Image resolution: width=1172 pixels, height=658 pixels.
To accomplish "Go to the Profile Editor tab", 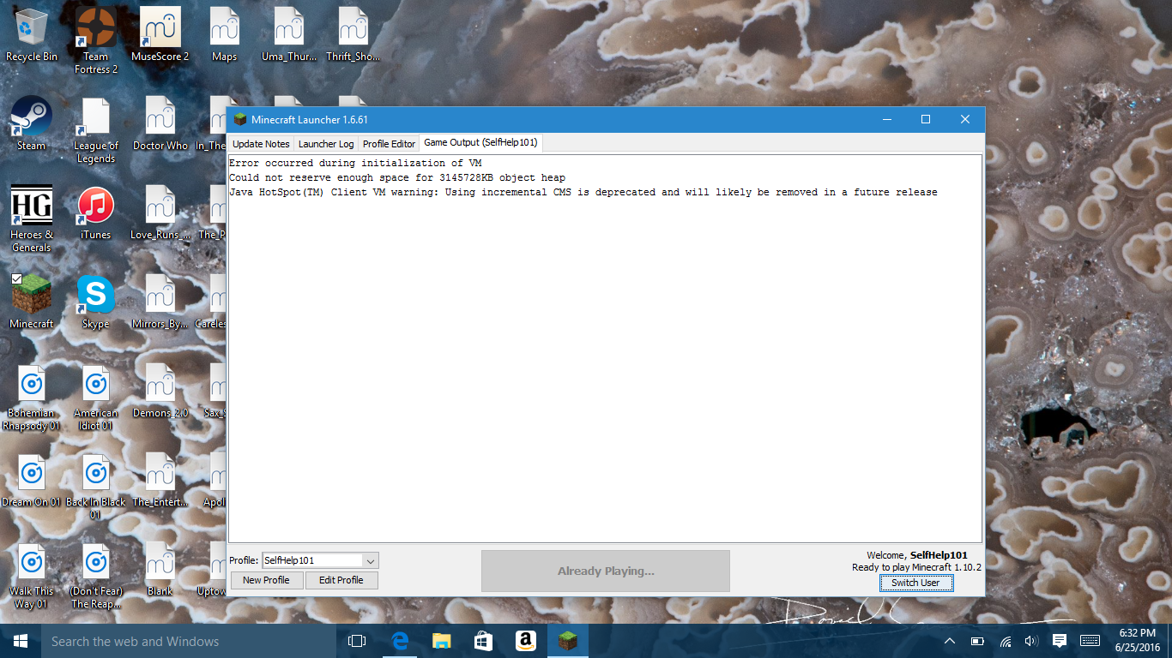I will 389,144.
